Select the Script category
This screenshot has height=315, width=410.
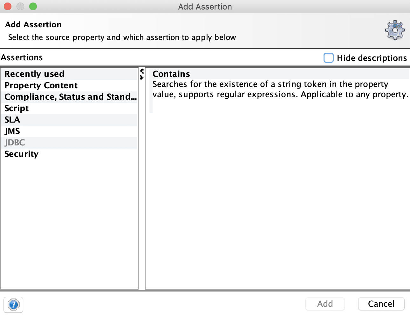pyautogui.click(x=16, y=108)
